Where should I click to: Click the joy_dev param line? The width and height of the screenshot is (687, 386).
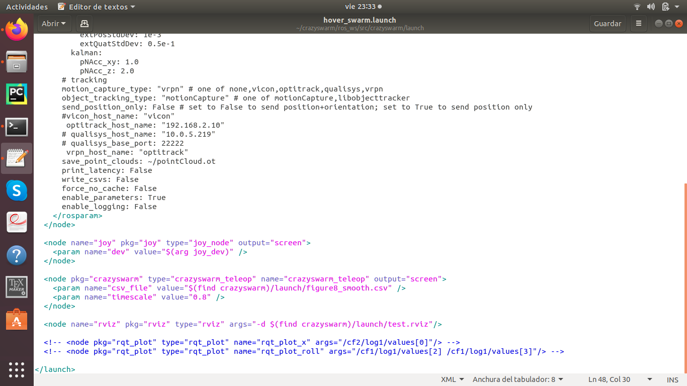[x=150, y=252]
